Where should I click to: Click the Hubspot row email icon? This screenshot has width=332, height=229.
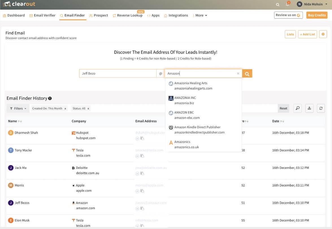click(137, 138)
